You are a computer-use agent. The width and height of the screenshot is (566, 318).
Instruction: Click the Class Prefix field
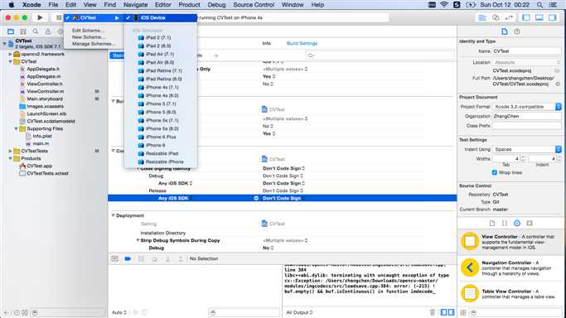click(x=527, y=126)
